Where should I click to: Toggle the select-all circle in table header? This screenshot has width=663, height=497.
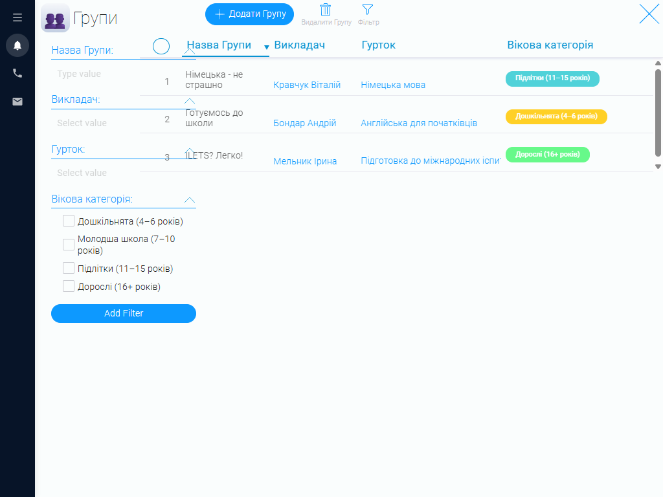(x=161, y=46)
